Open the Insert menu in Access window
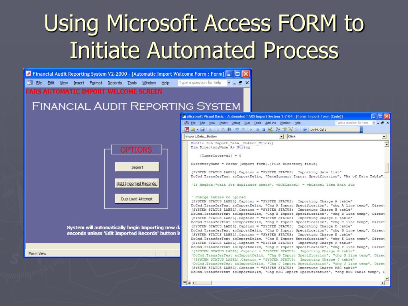This screenshot has height=306, width=408. coord(79,83)
